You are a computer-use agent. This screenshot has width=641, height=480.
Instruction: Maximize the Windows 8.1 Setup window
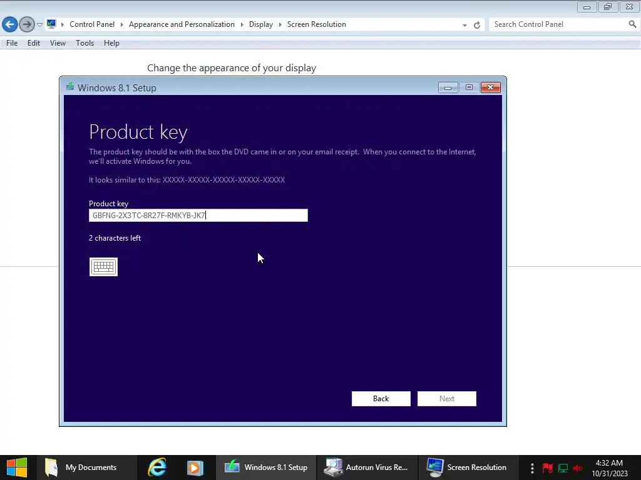469,87
